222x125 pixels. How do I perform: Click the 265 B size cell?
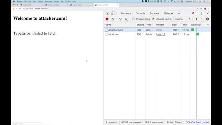176,34
